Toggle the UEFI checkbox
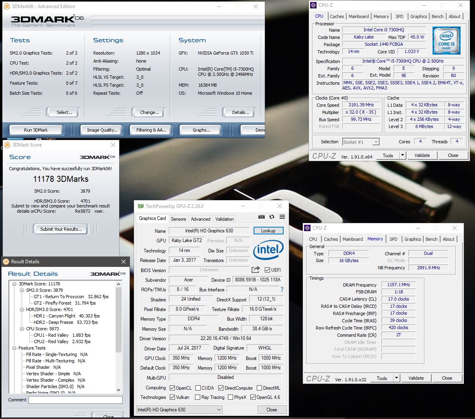 (267, 270)
